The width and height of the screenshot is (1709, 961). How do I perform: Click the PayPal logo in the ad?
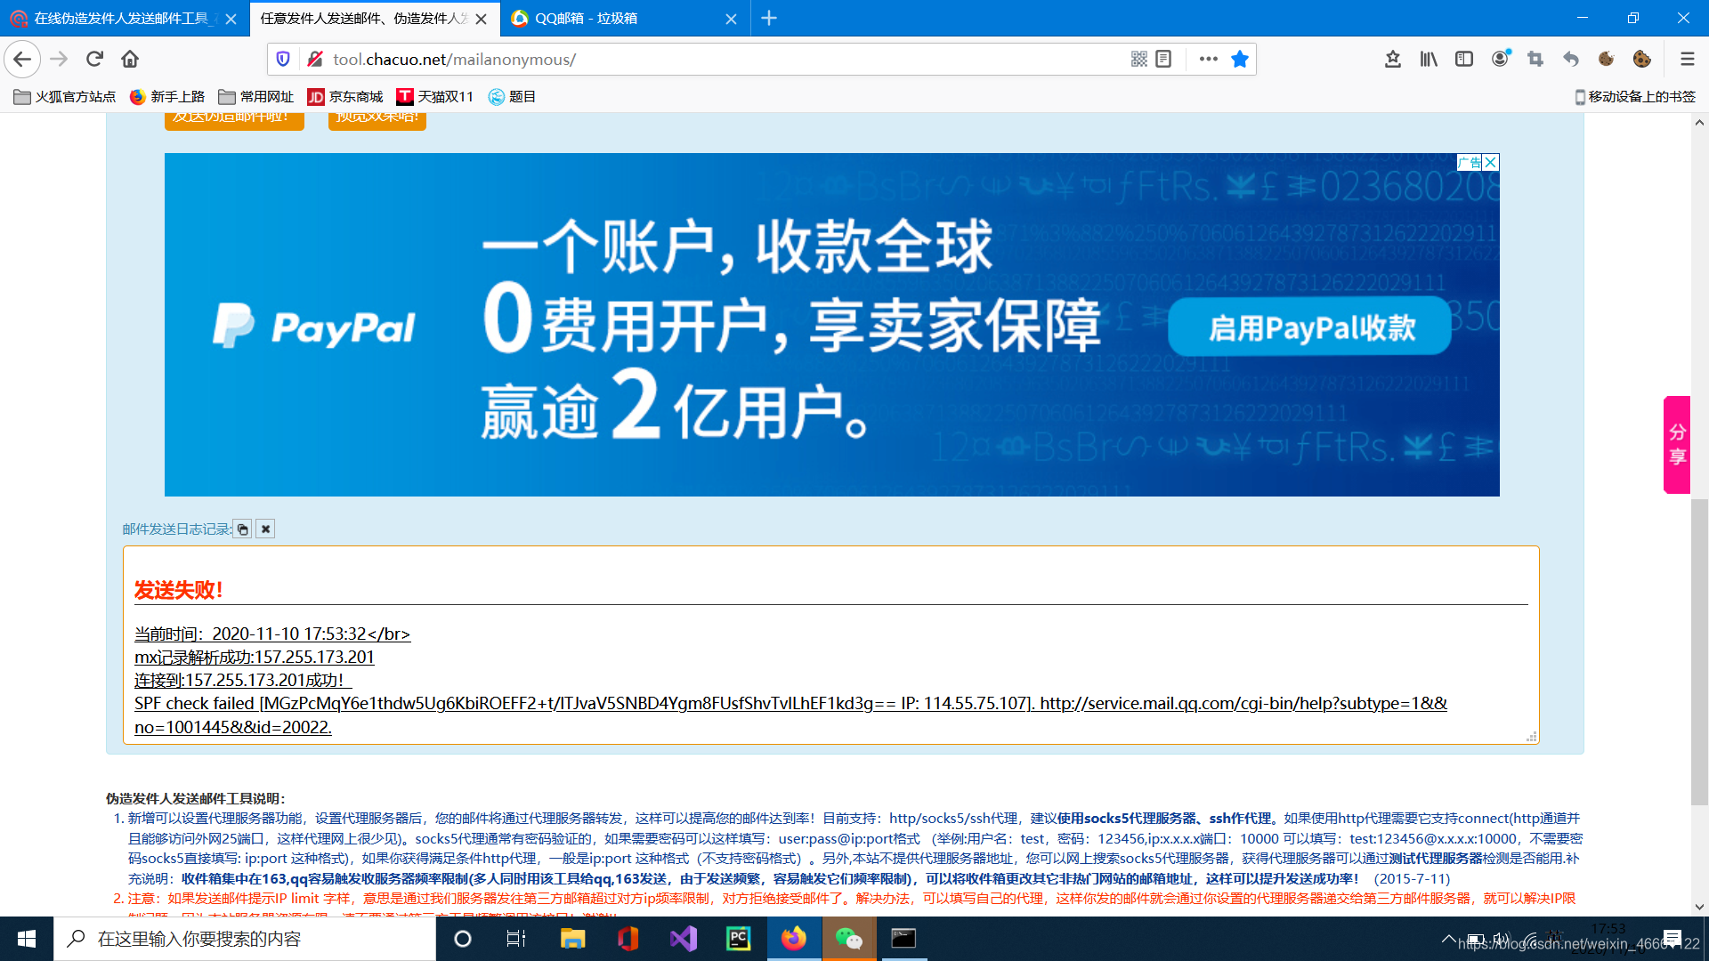[313, 326]
